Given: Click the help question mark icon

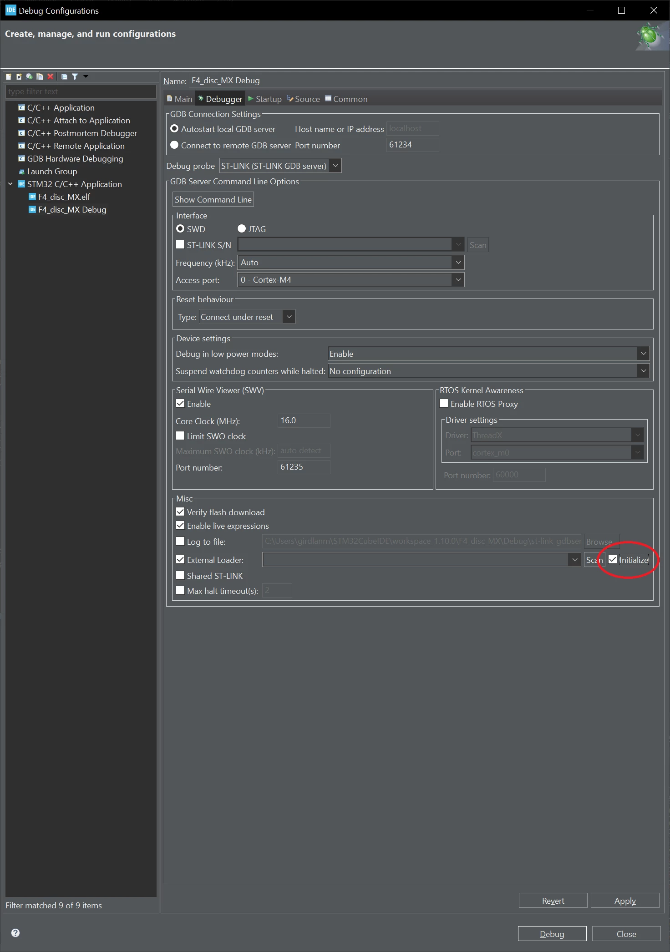Looking at the screenshot, I should coord(15,933).
